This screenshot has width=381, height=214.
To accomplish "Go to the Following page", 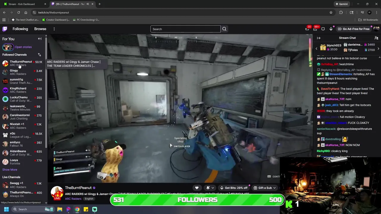I will (20, 29).
